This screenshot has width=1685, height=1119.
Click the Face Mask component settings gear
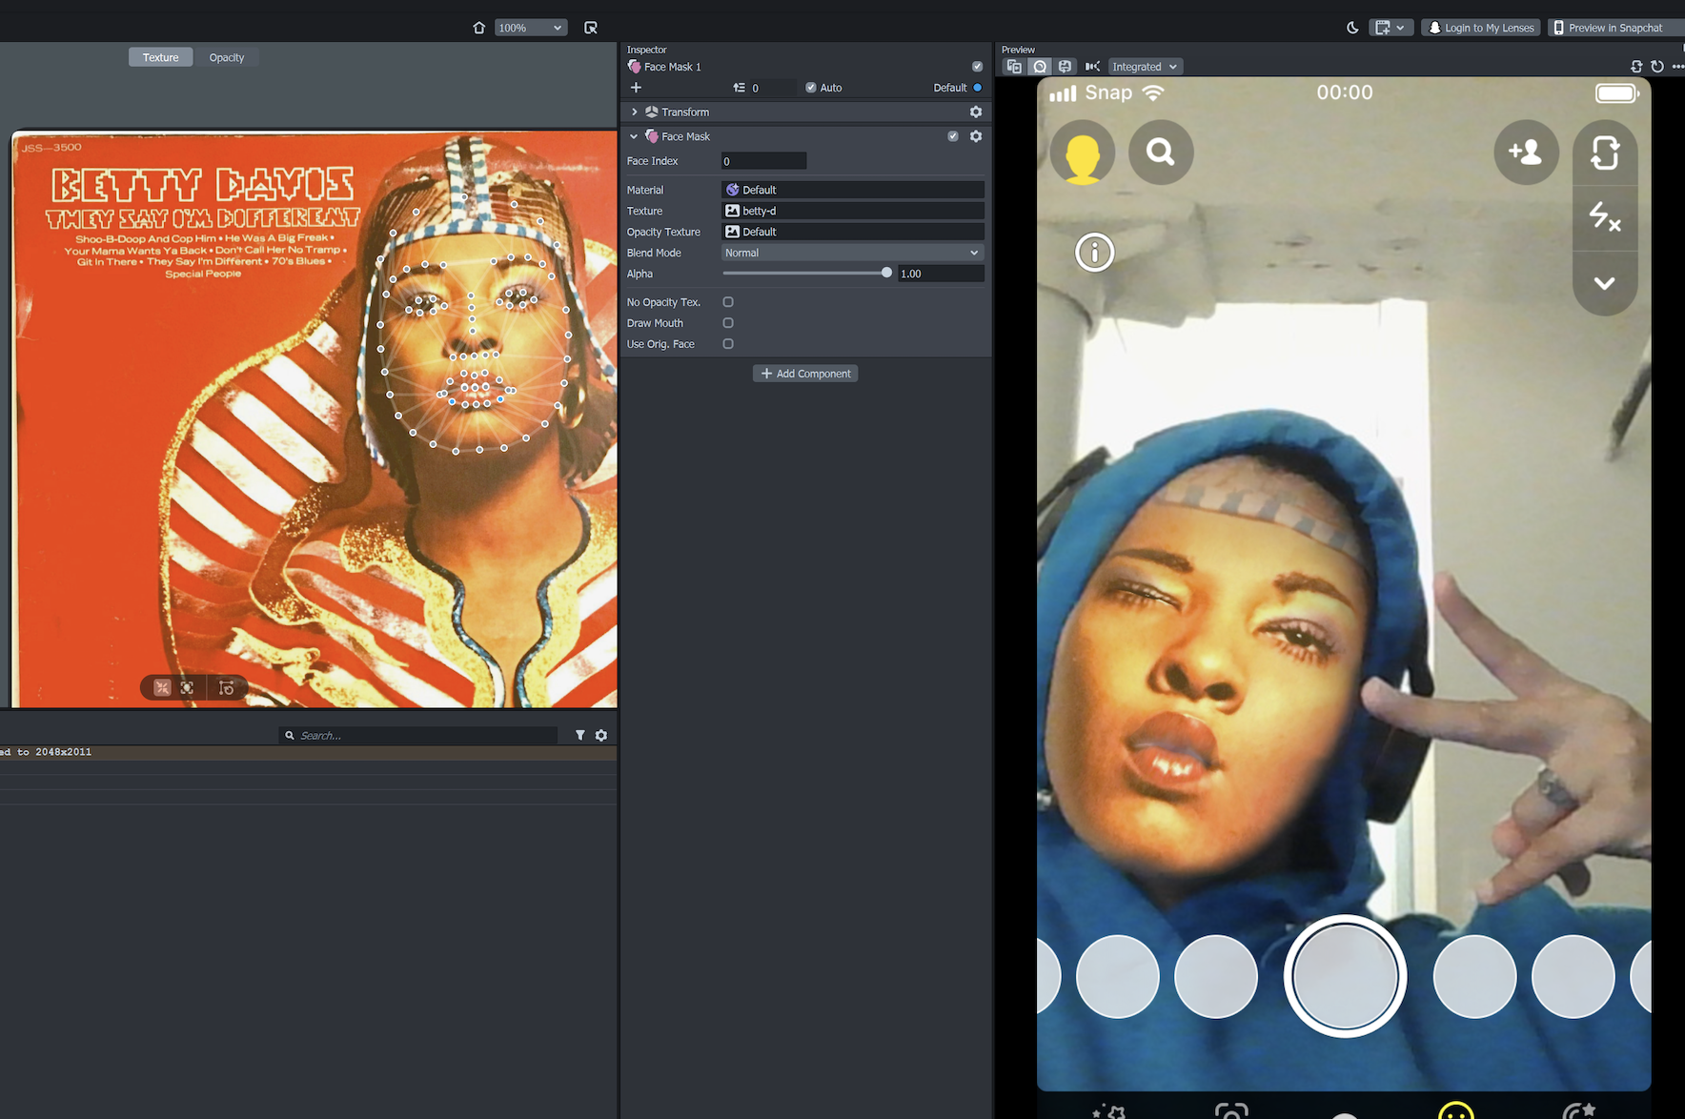(x=975, y=136)
